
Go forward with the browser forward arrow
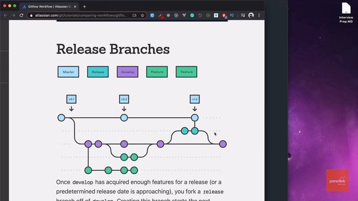click(x=13, y=15)
